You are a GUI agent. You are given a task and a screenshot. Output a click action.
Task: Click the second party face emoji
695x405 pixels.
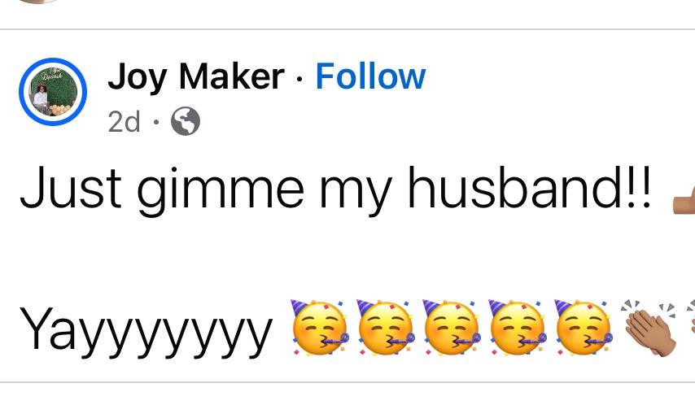click(x=385, y=328)
